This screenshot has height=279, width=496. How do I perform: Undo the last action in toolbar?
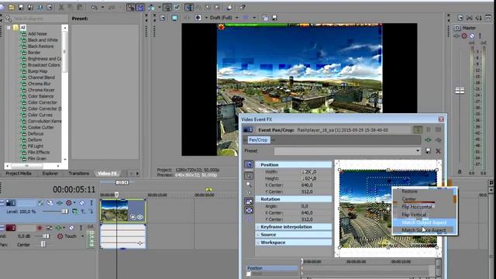coord(94,7)
